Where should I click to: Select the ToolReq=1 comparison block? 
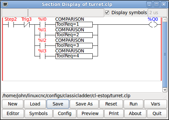click(x=74, y=24)
